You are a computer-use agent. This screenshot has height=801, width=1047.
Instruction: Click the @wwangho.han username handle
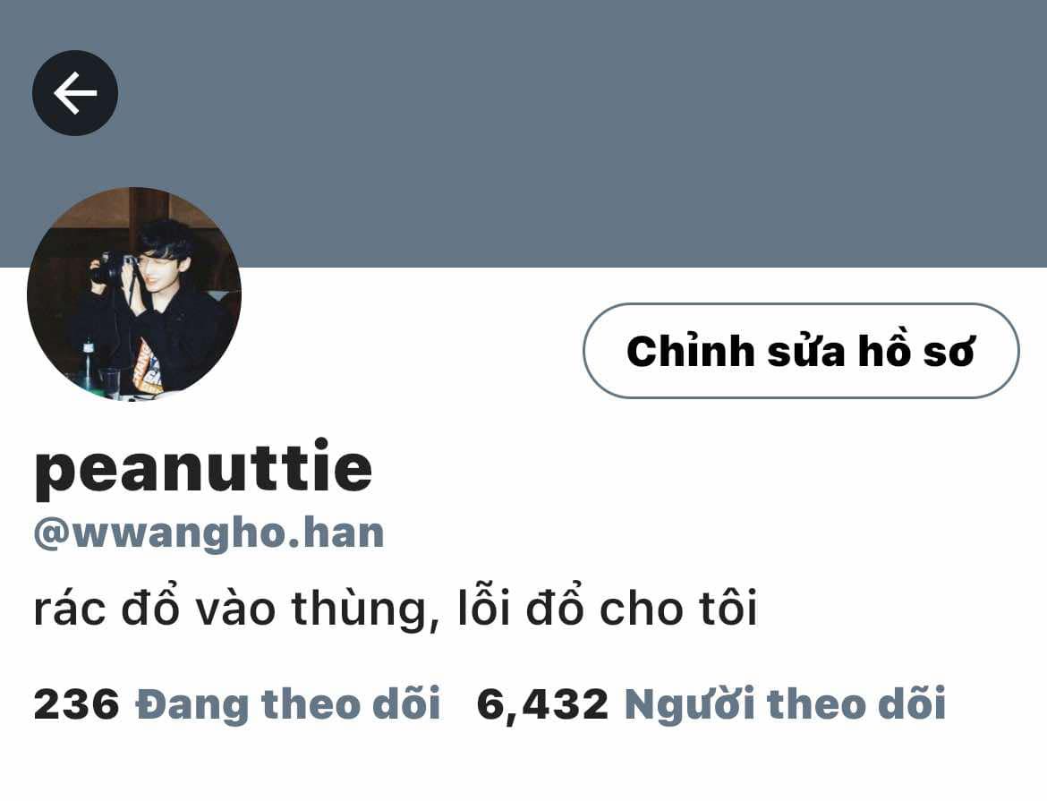pyautogui.click(x=209, y=533)
